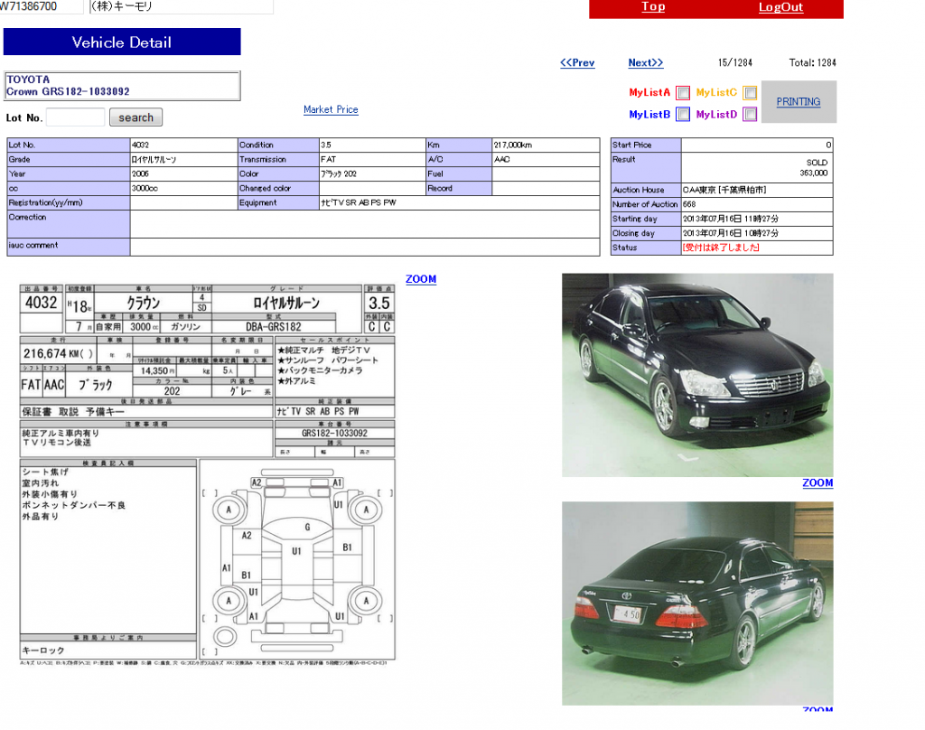Click the Vehicle Detail header banner
Image resolution: width=925 pixels, height=730 pixels.
coord(122,42)
